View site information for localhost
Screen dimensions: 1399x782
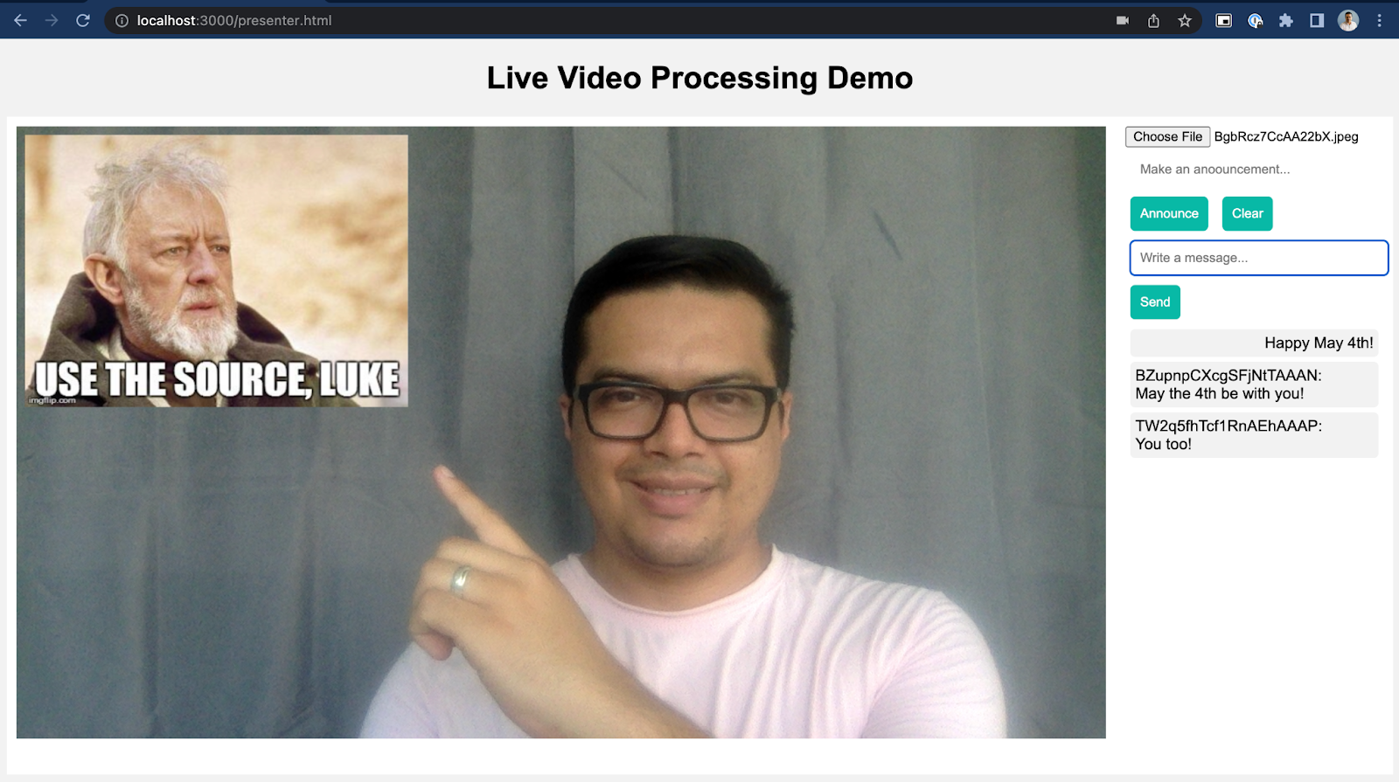122,20
